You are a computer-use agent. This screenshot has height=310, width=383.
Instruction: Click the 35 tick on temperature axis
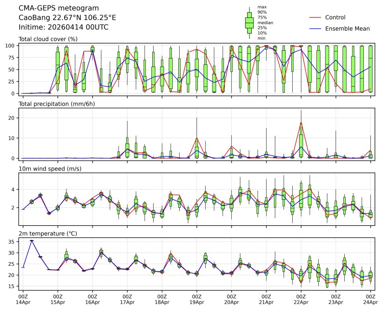13,242
